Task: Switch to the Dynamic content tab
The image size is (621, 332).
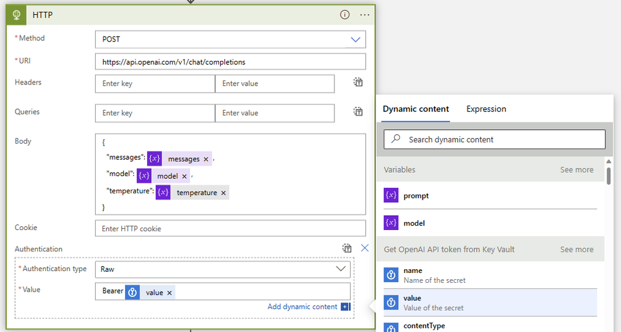Action: click(415, 109)
